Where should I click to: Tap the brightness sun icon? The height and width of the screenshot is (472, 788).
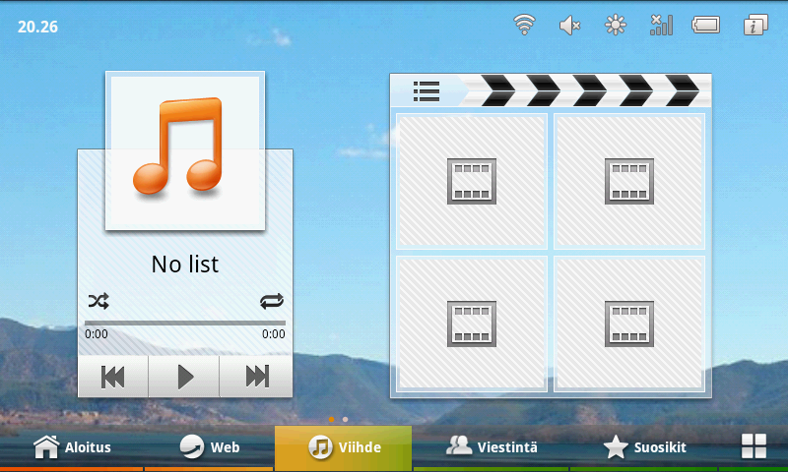click(616, 26)
